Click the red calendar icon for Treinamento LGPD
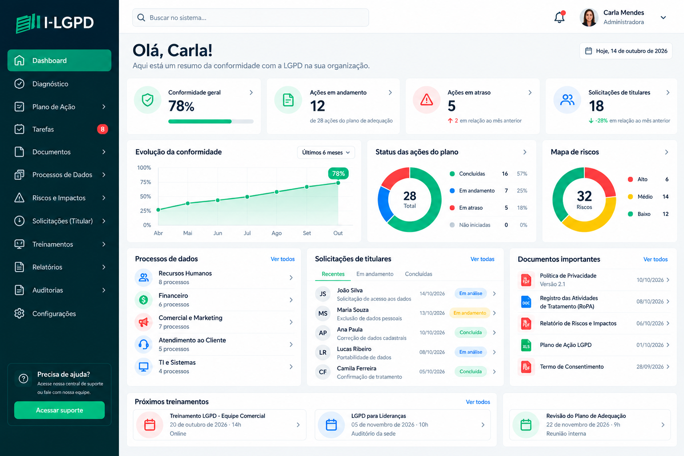Viewport: 684px width, 456px height. (x=150, y=425)
